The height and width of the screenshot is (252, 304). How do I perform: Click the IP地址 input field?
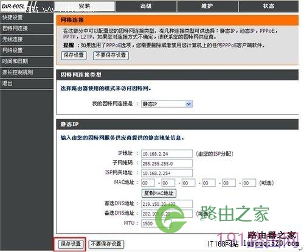[x=167, y=154]
